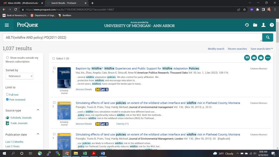
Task: Open the ProQuest hamburger menu
Action: click(x=7, y=25)
